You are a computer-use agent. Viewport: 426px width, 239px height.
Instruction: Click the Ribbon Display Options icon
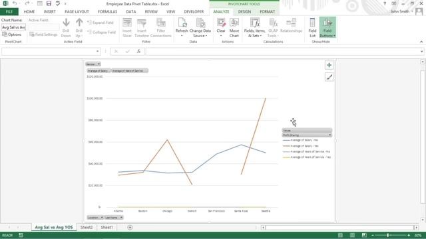394,4
